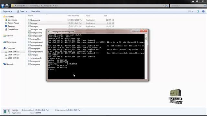Image resolution: width=207 pixels, height=116 pixels.
Task: Select the mongos application icon
Action: tap(29, 55)
